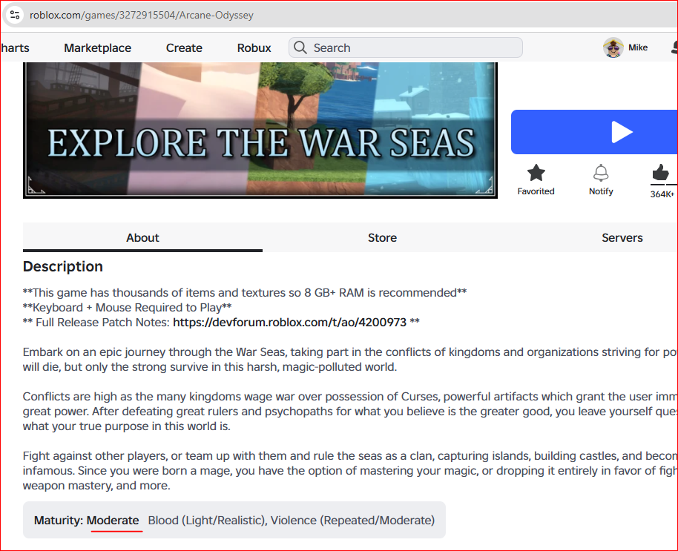Open the Create menu item
Viewport: 678px width, 551px height.
[x=184, y=47]
